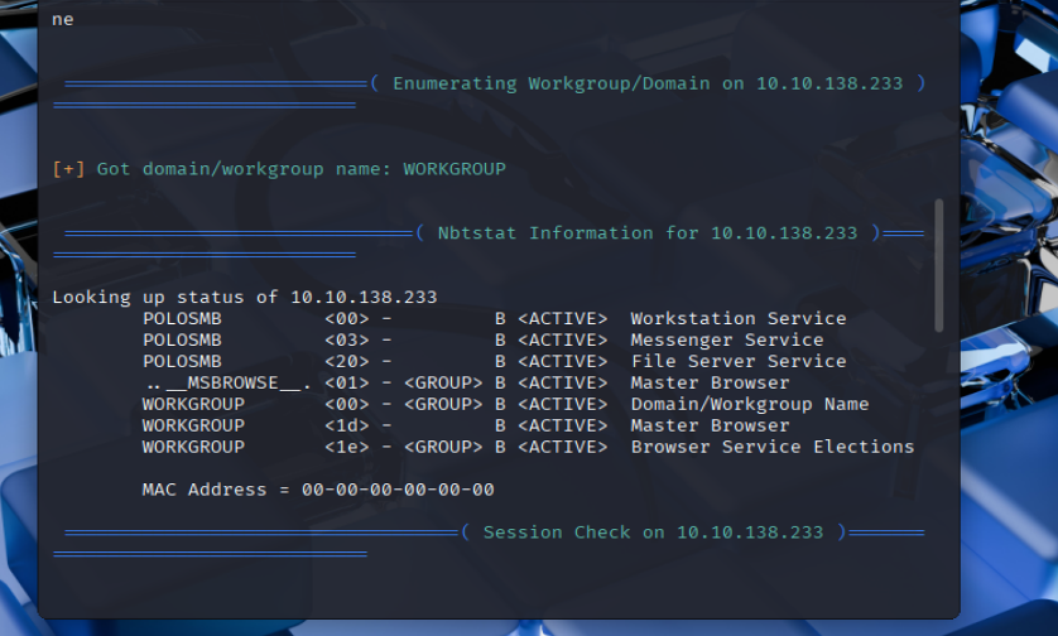This screenshot has width=1058, height=636.
Task: Click the 'Looking up status of' line
Action: 244,297
